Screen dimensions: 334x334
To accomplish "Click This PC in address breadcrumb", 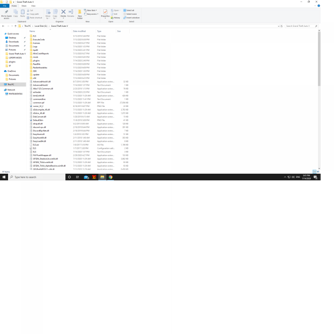I will (x=28, y=26).
